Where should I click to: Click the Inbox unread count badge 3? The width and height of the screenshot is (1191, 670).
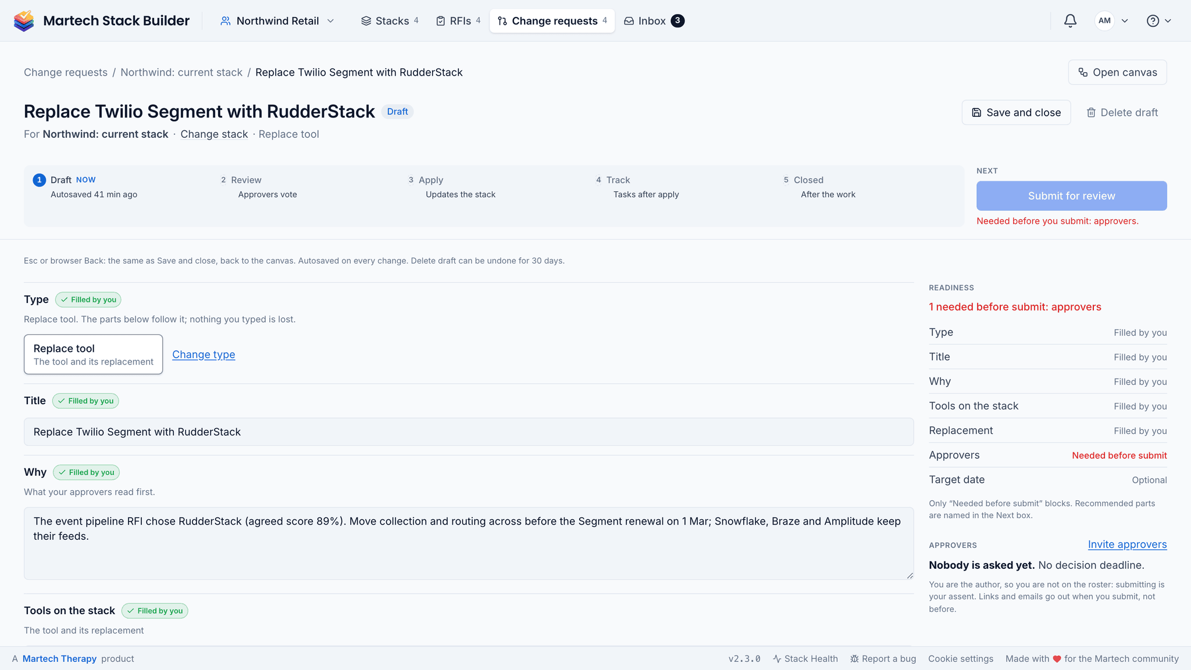tap(677, 21)
